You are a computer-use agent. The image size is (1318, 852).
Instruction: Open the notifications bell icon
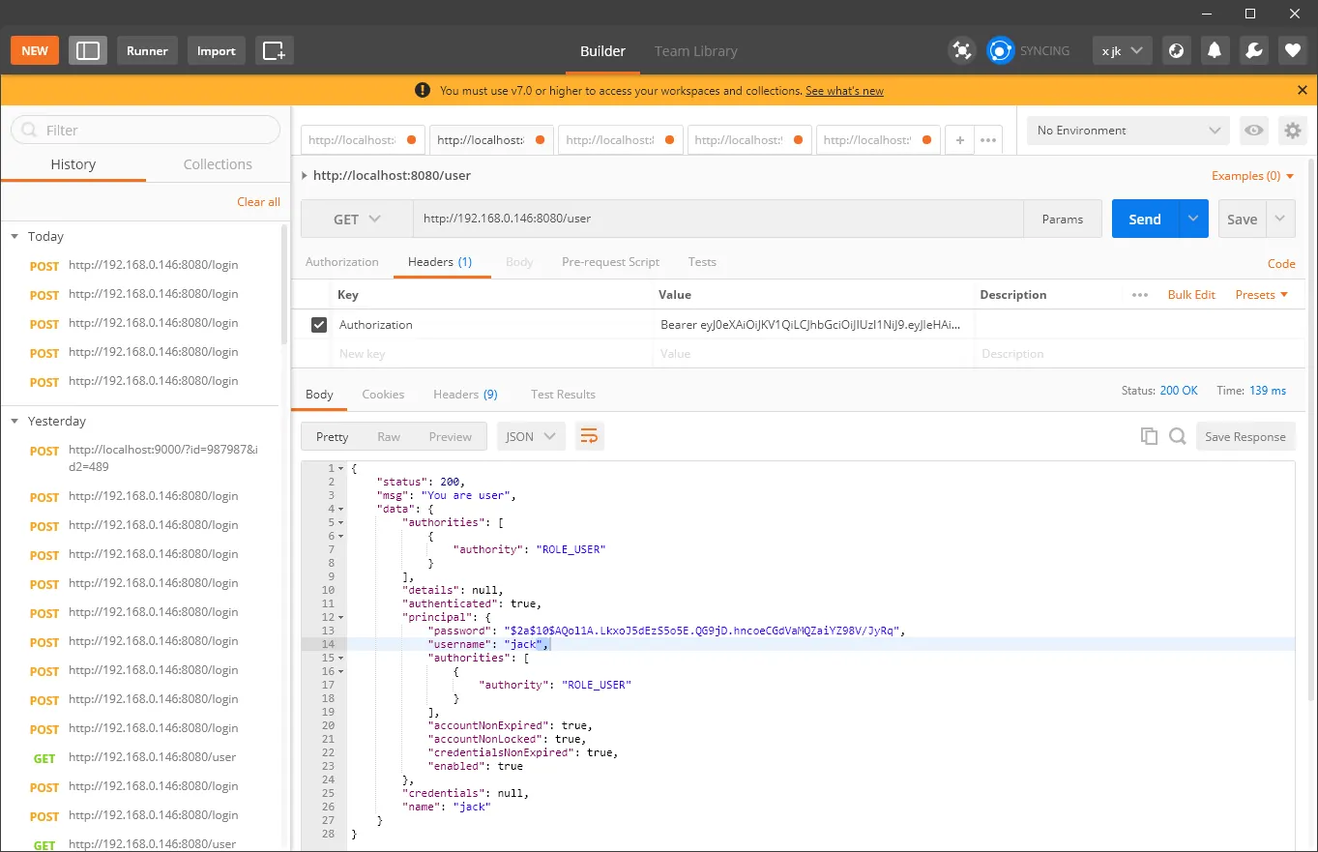click(x=1215, y=51)
